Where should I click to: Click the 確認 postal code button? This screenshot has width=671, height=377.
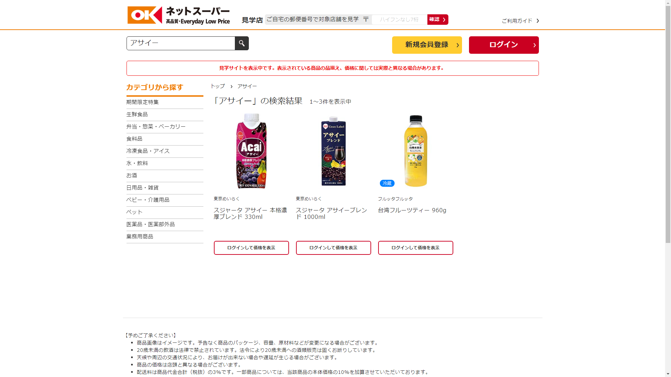tap(438, 20)
